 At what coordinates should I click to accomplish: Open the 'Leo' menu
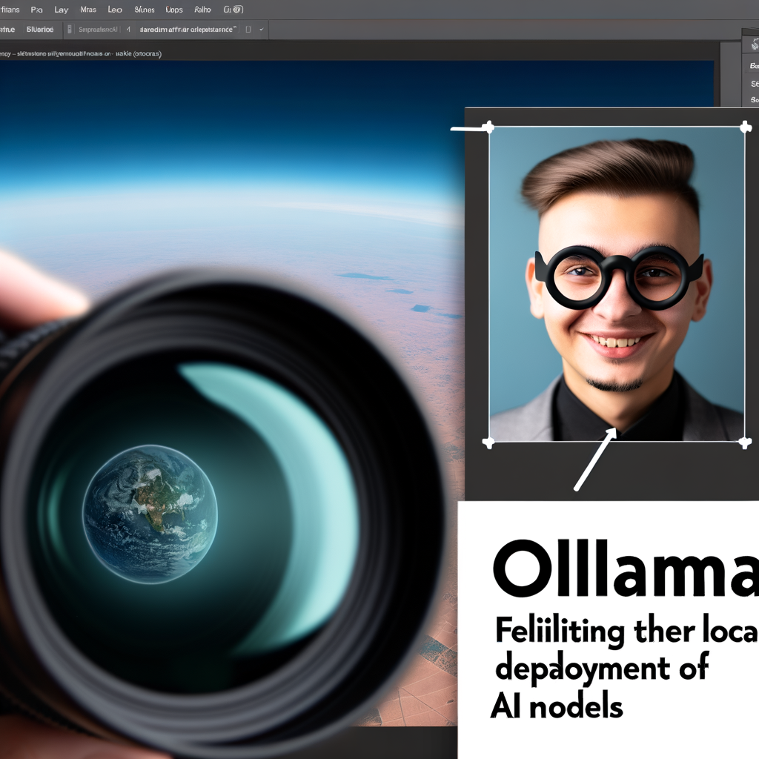(115, 10)
